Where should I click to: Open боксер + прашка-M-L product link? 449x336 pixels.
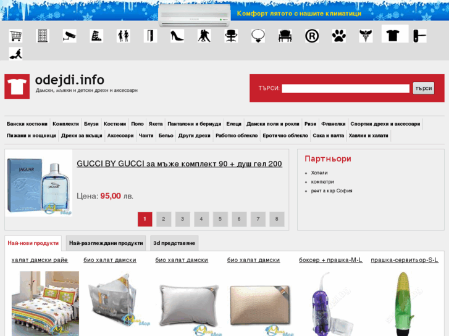pos(330,260)
